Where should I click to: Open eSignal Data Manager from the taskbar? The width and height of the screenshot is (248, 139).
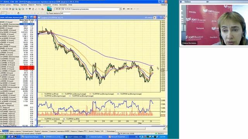[x=31, y=137]
